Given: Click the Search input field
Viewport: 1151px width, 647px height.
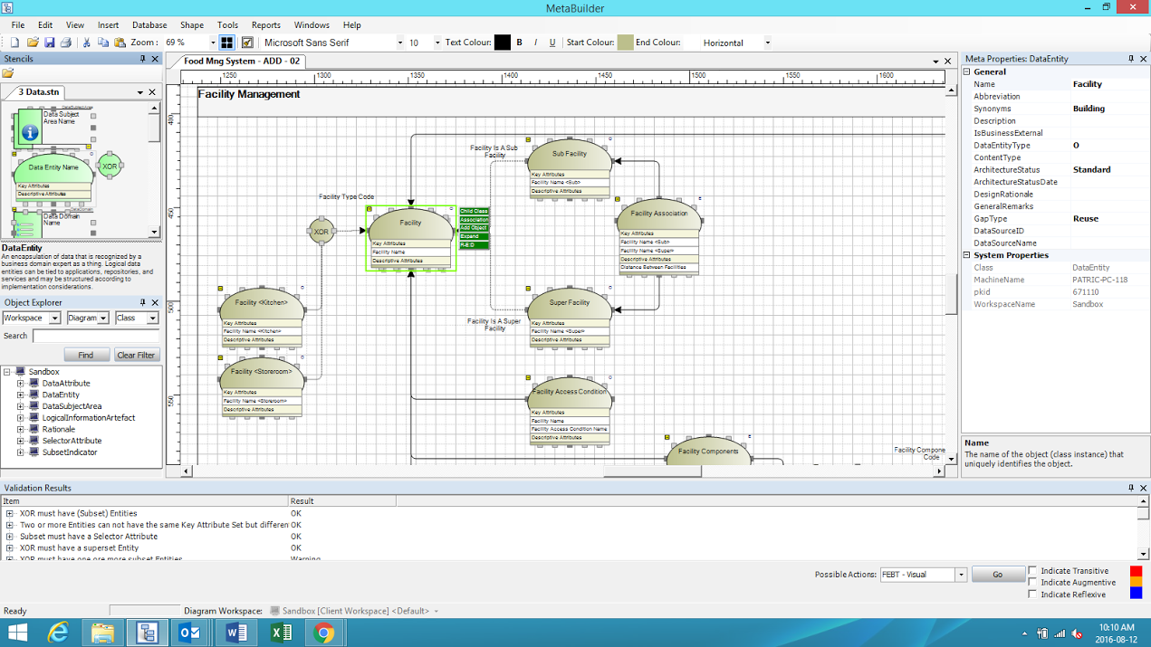Looking at the screenshot, I should [x=97, y=336].
